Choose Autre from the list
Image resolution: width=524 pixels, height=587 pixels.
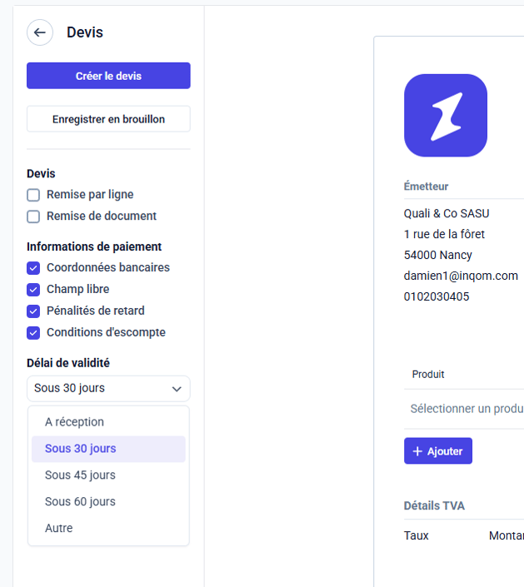point(59,529)
